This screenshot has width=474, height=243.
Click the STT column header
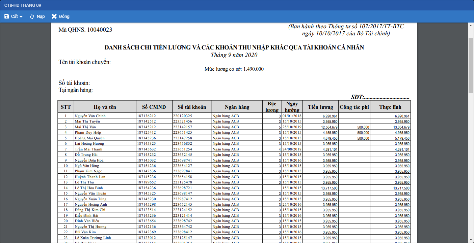pos(66,107)
